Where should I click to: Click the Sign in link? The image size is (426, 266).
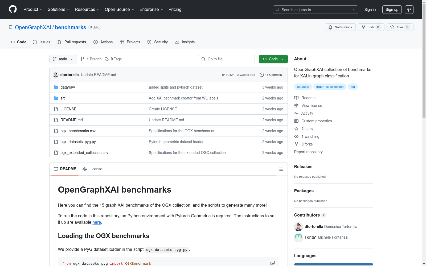tap(370, 10)
